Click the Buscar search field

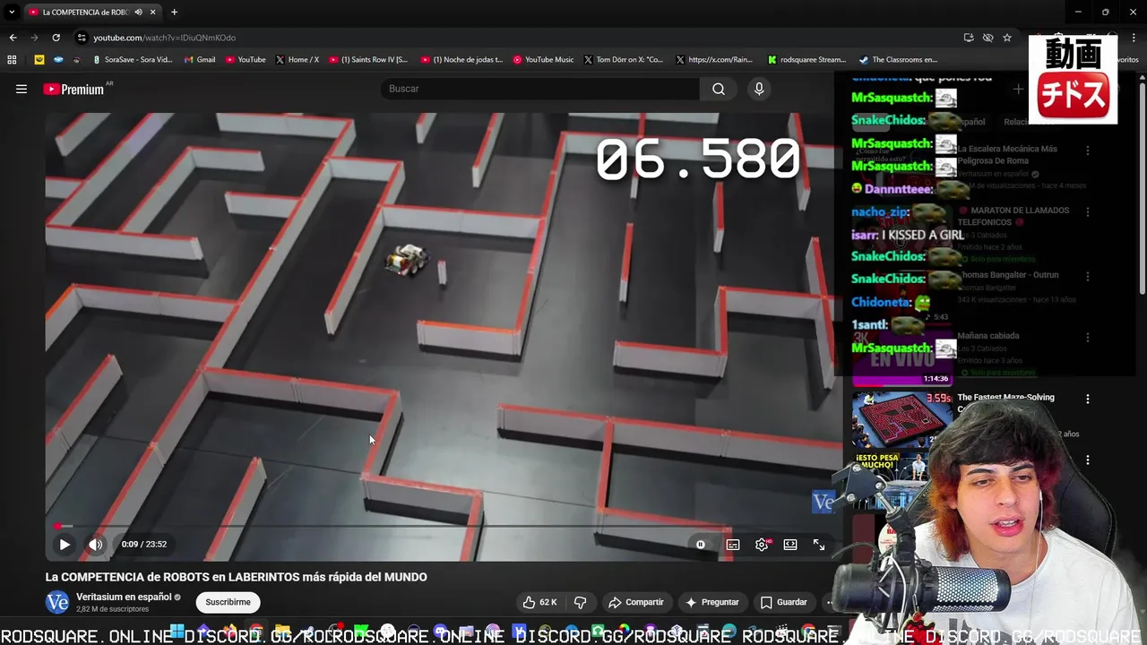540,89
